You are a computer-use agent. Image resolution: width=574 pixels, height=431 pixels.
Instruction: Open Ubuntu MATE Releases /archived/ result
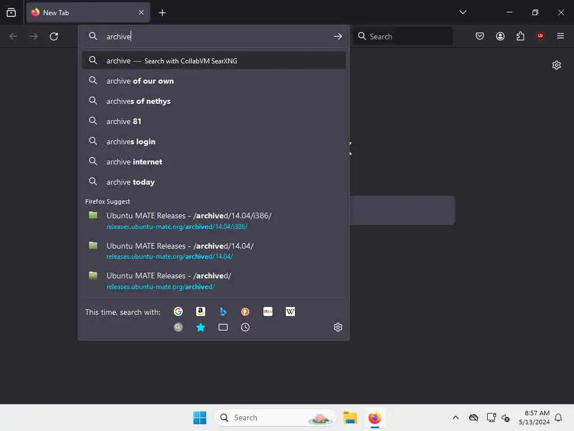214,281
